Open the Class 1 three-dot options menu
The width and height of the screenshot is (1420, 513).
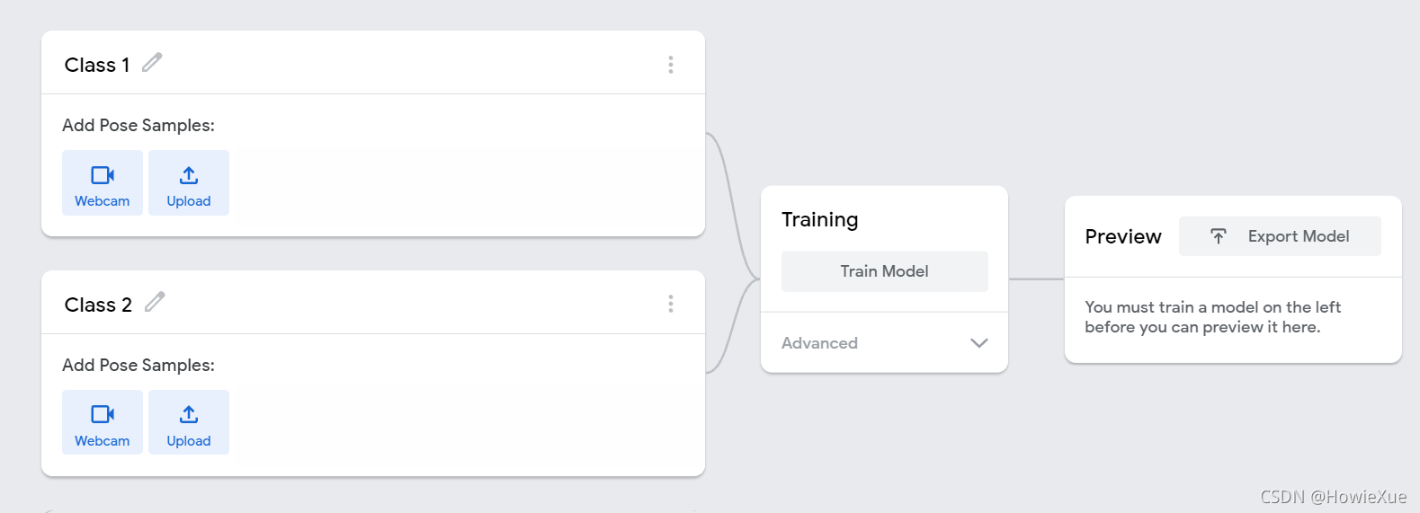click(671, 65)
